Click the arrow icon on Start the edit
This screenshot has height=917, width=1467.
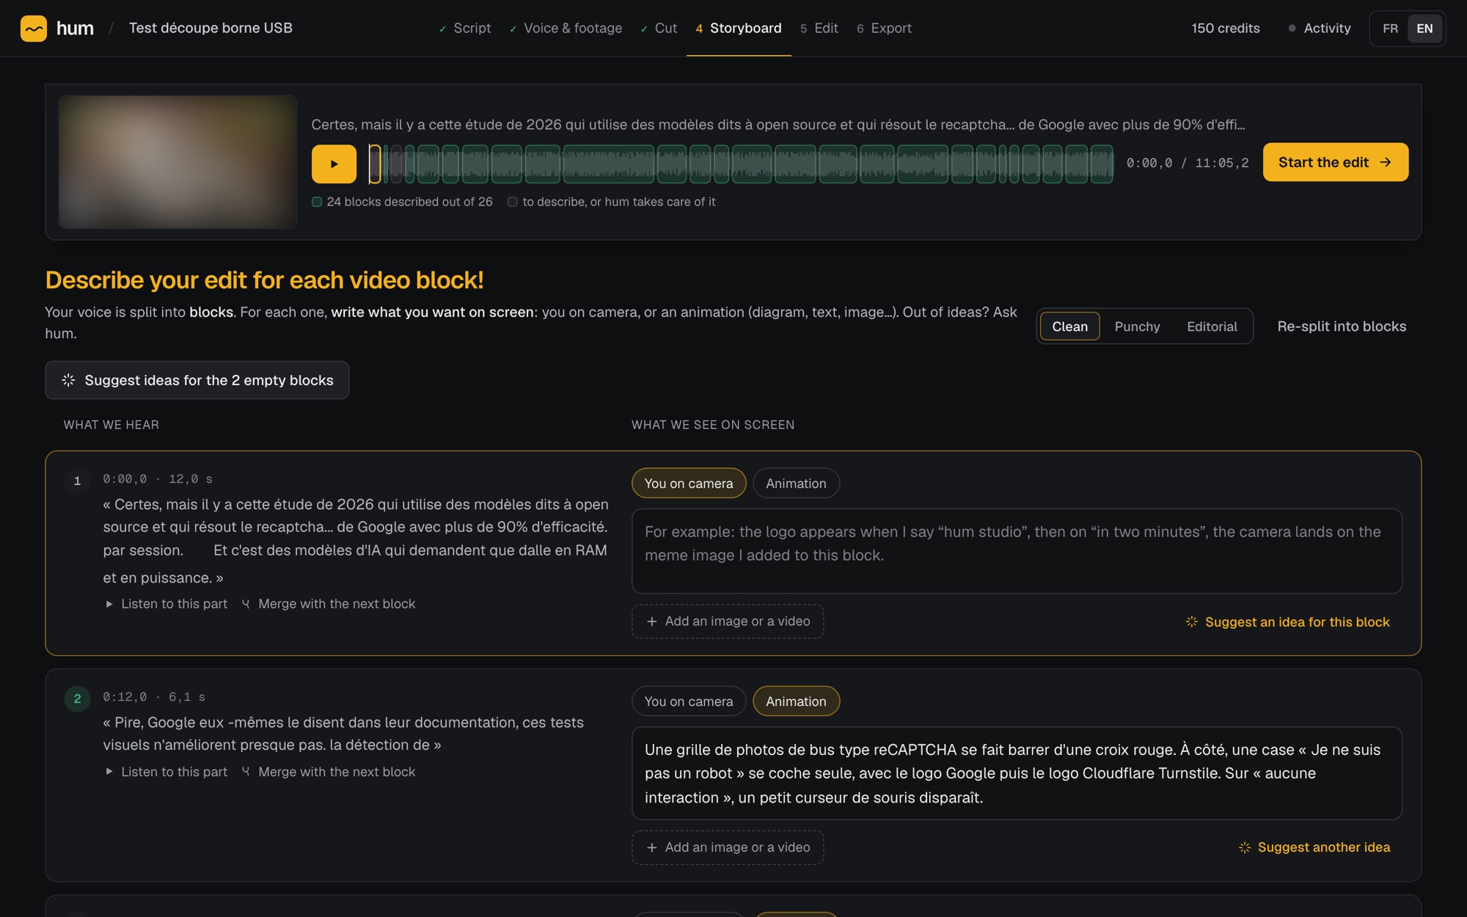pos(1386,162)
